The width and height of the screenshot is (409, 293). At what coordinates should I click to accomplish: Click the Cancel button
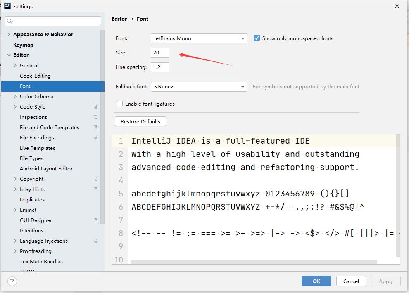point(351,281)
